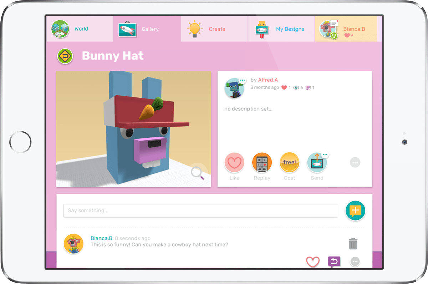Click the back sign icon beside Bunny Hat
This screenshot has height=284, width=428.
[x=65, y=56]
